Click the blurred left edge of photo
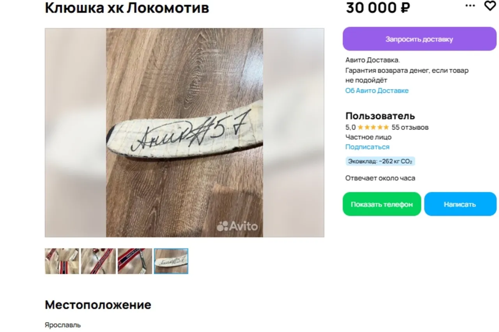Viewport: 499px width, 332px height. pos(75,133)
